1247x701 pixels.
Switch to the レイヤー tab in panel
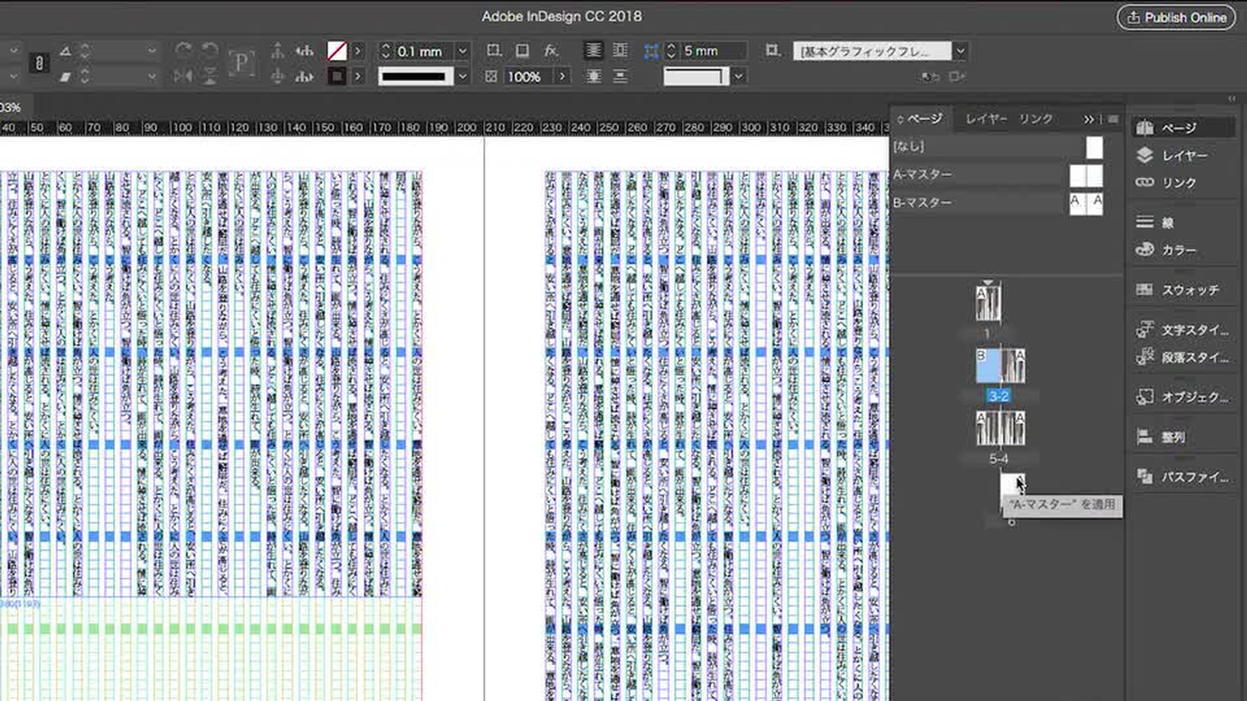985,119
